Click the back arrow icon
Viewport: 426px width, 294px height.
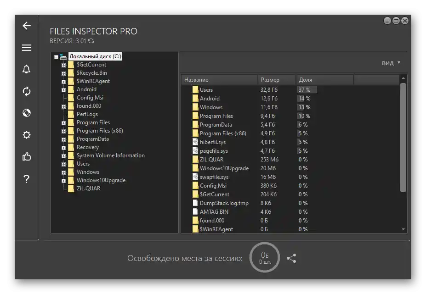(27, 26)
